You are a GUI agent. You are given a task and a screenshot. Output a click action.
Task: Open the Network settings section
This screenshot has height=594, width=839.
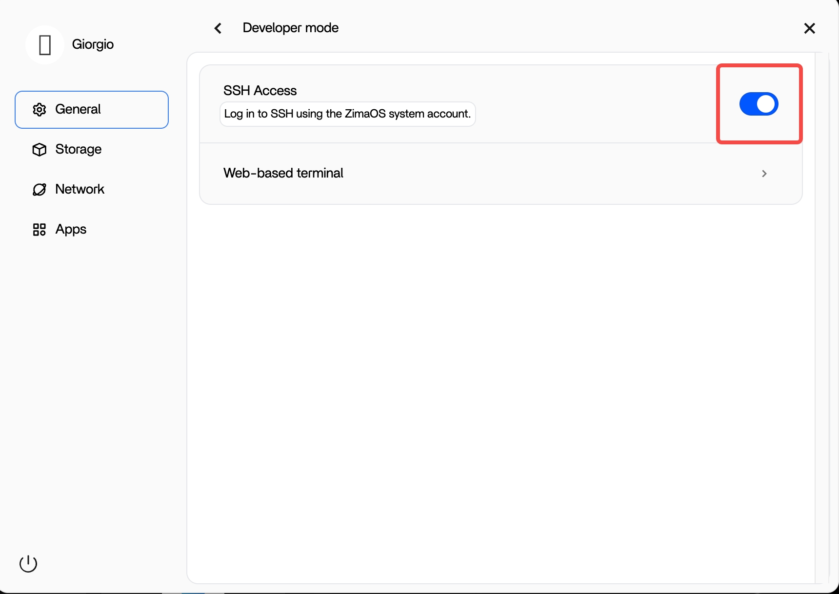pyautogui.click(x=80, y=189)
